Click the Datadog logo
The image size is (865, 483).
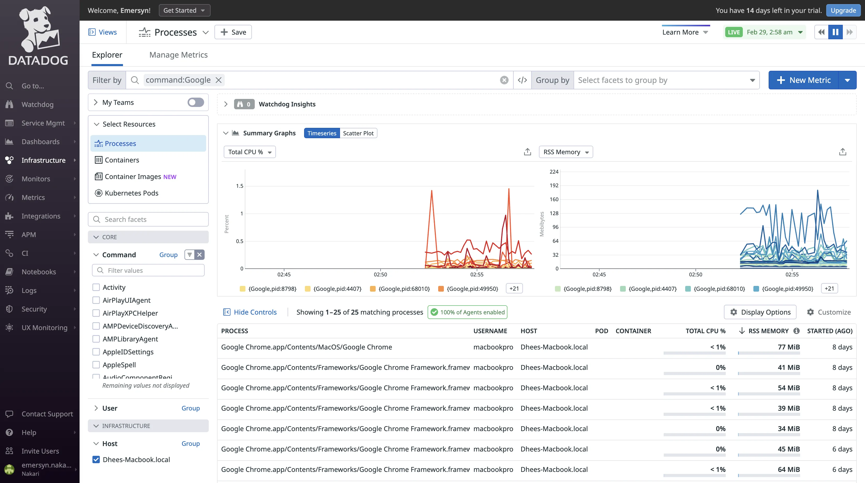point(38,36)
